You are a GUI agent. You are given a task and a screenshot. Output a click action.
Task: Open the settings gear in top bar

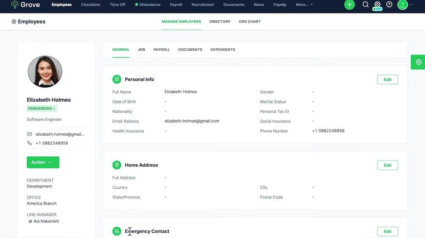tap(377, 5)
